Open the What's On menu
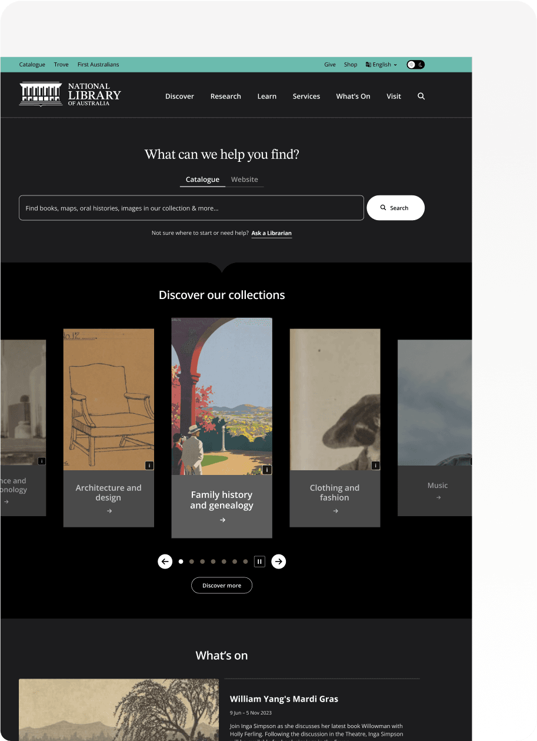 353,97
